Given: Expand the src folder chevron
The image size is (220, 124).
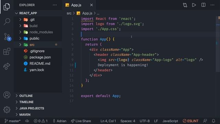Looking at the screenshot, I should 20,45.
